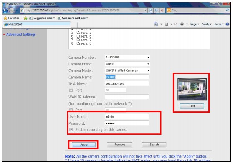Viewport: 233px width, 163px height.
Task: Open the Safety menu
Action: (x=207, y=24)
